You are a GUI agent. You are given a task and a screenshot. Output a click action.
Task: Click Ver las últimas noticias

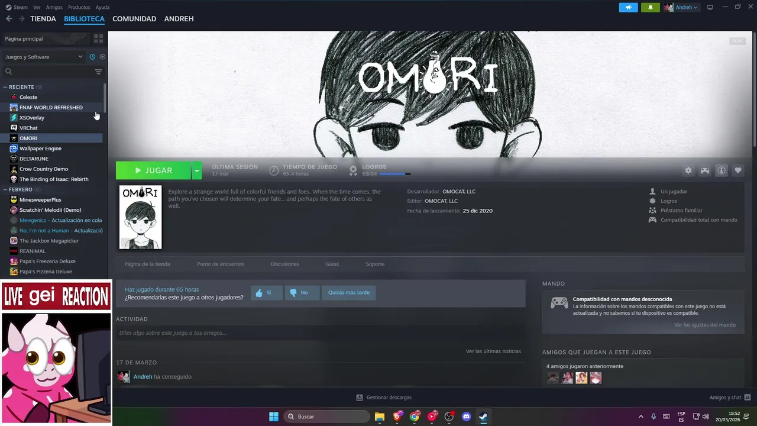coord(493,351)
